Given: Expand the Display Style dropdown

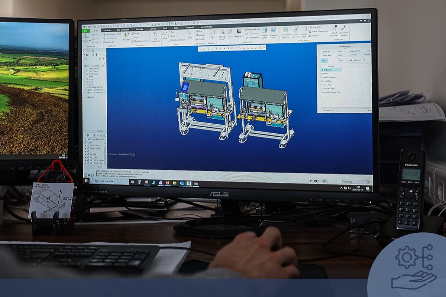Looking at the screenshot, I should tap(264, 33).
